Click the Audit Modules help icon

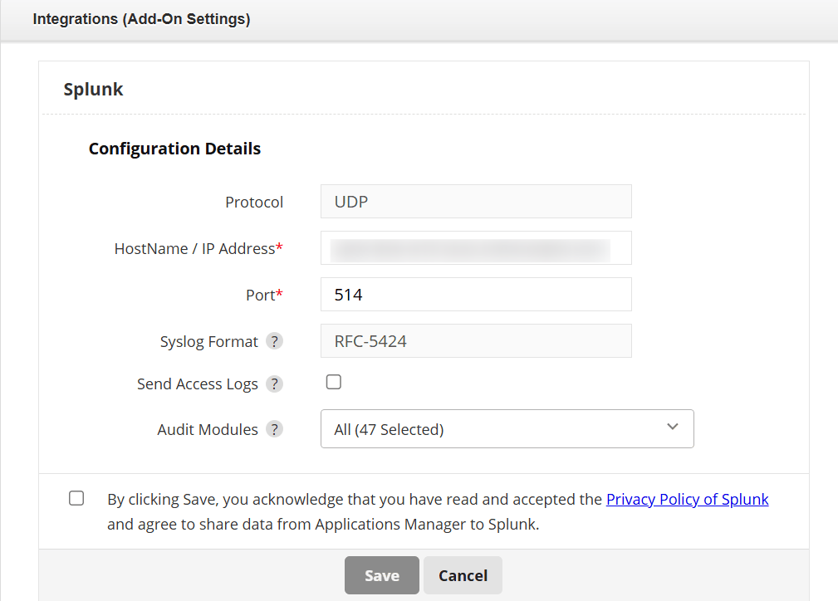275,429
